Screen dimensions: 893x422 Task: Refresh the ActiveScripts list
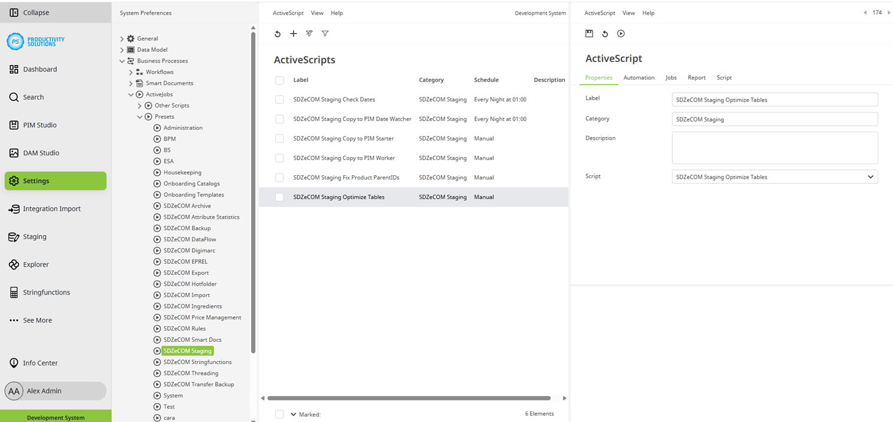pos(278,34)
